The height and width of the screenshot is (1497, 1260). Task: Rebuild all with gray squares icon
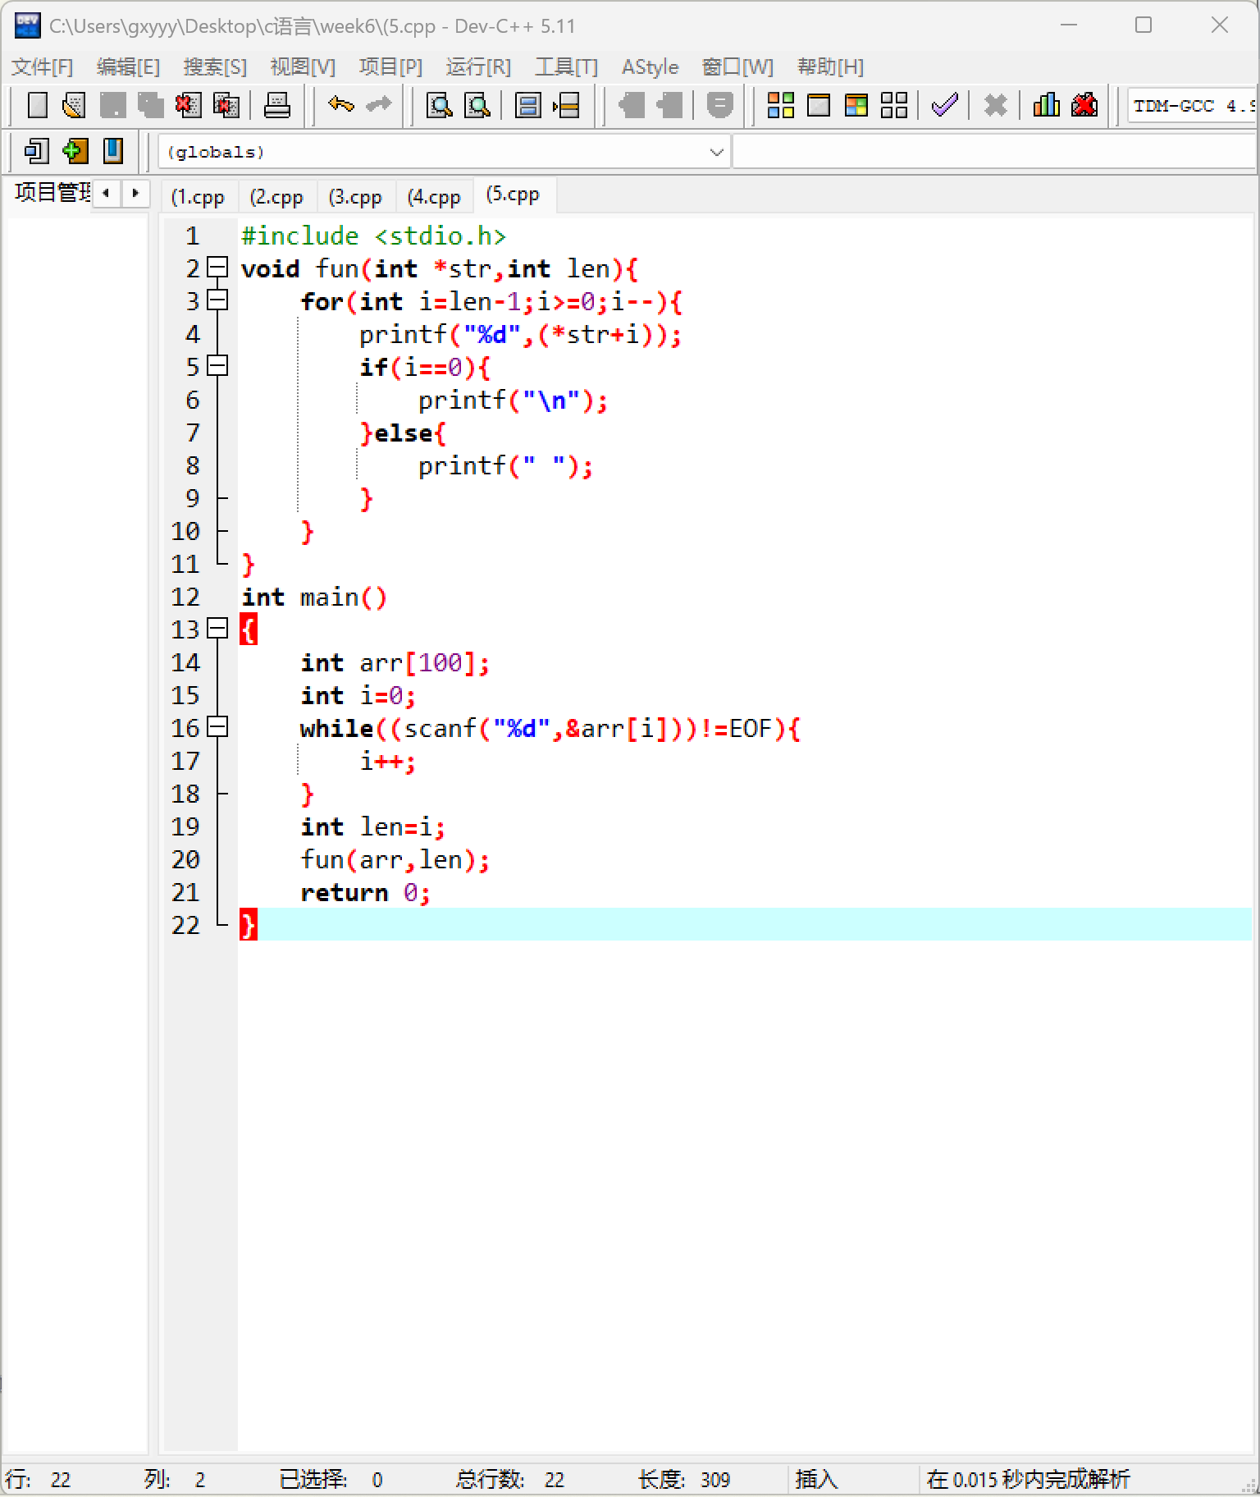(894, 105)
